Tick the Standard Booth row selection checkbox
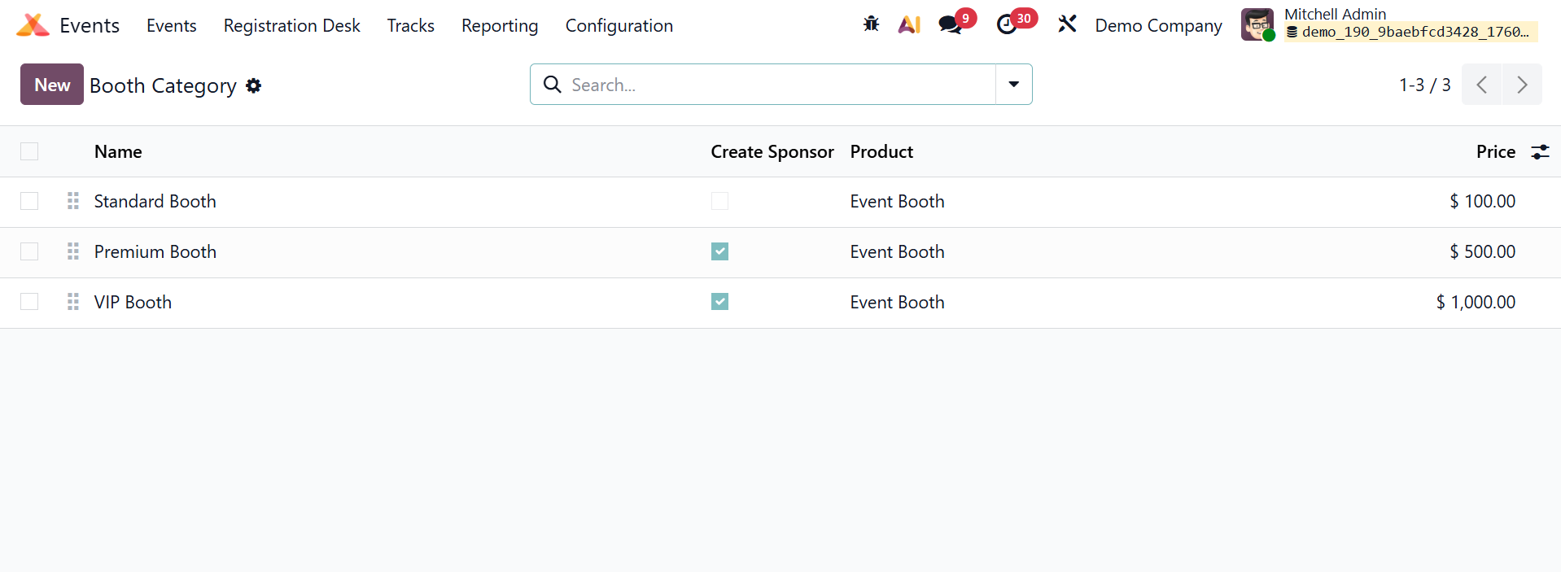The image size is (1561, 572). (x=29, y=201)
